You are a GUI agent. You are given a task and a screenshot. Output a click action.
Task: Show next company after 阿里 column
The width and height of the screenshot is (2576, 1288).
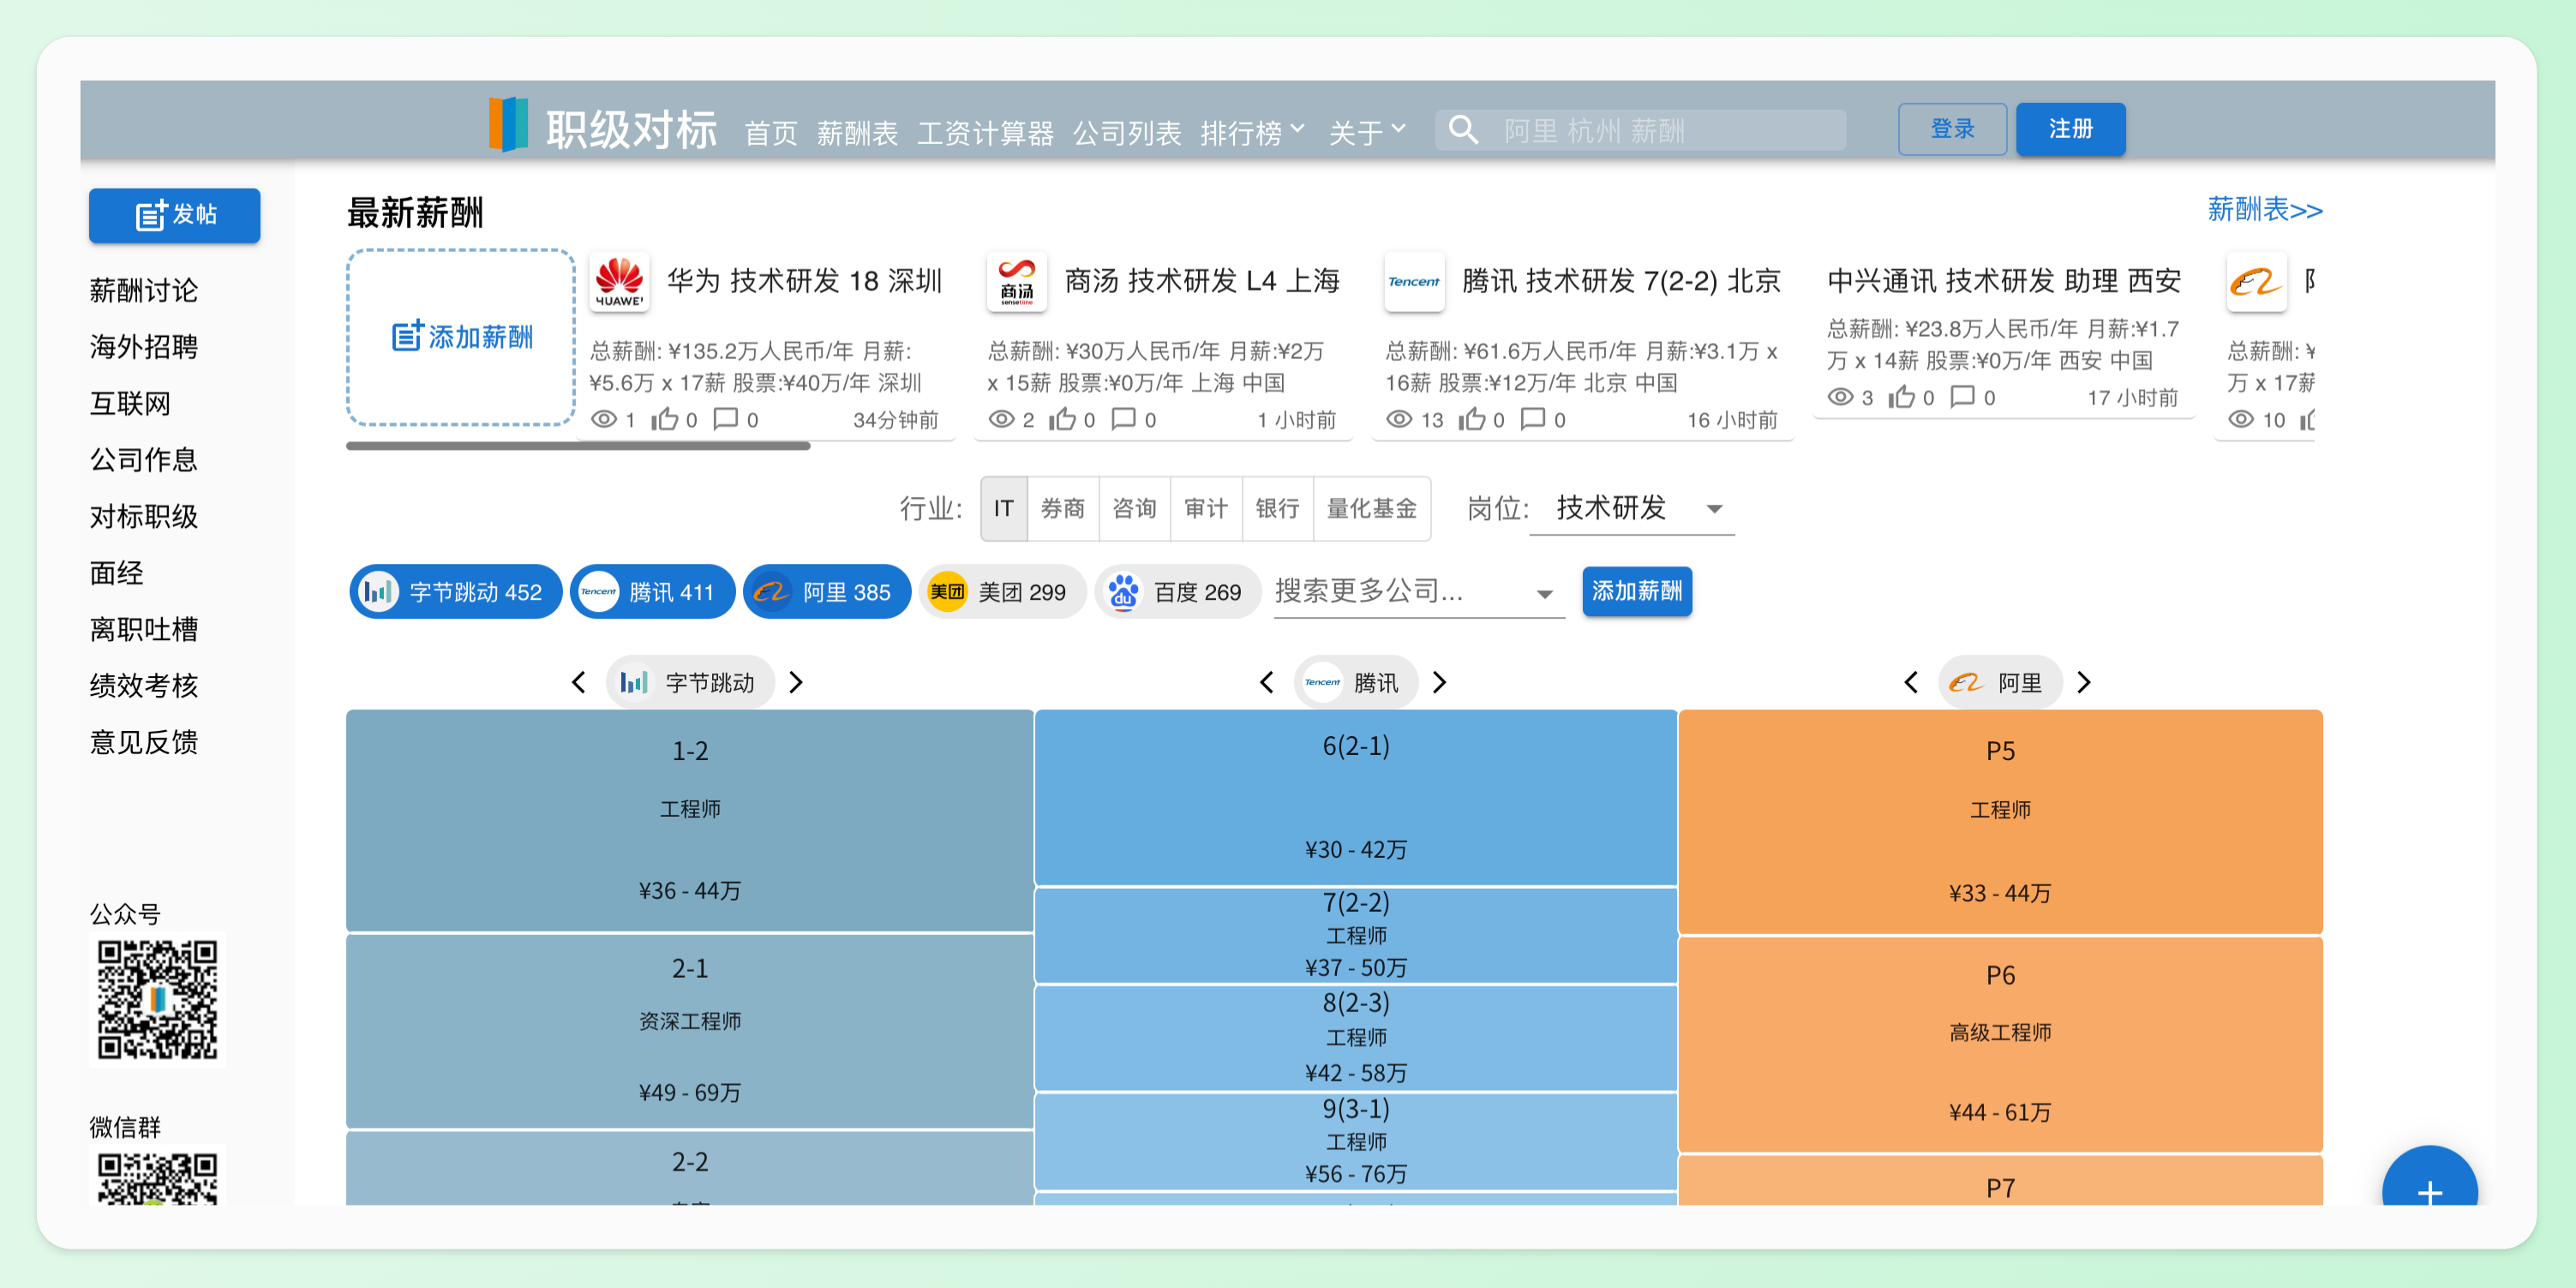click(x=2084, y=682)
